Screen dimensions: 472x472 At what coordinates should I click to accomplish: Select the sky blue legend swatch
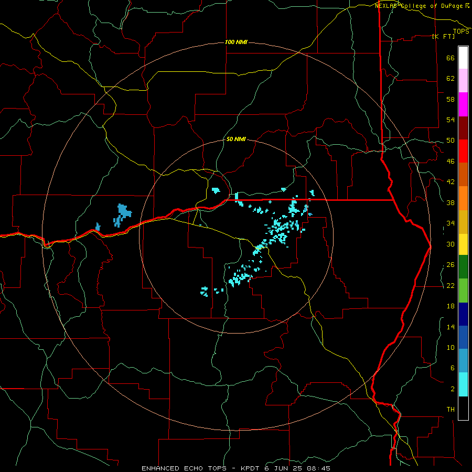463,361
